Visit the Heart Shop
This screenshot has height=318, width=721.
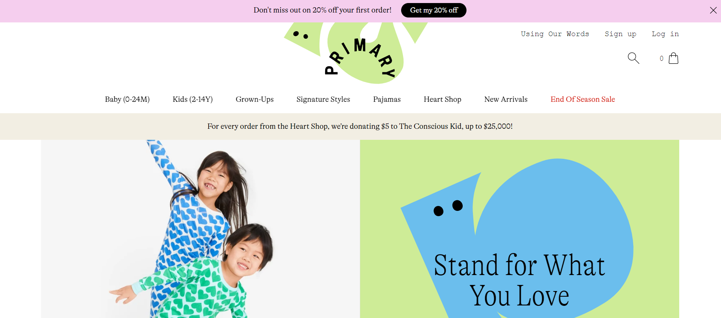point(443,99)
